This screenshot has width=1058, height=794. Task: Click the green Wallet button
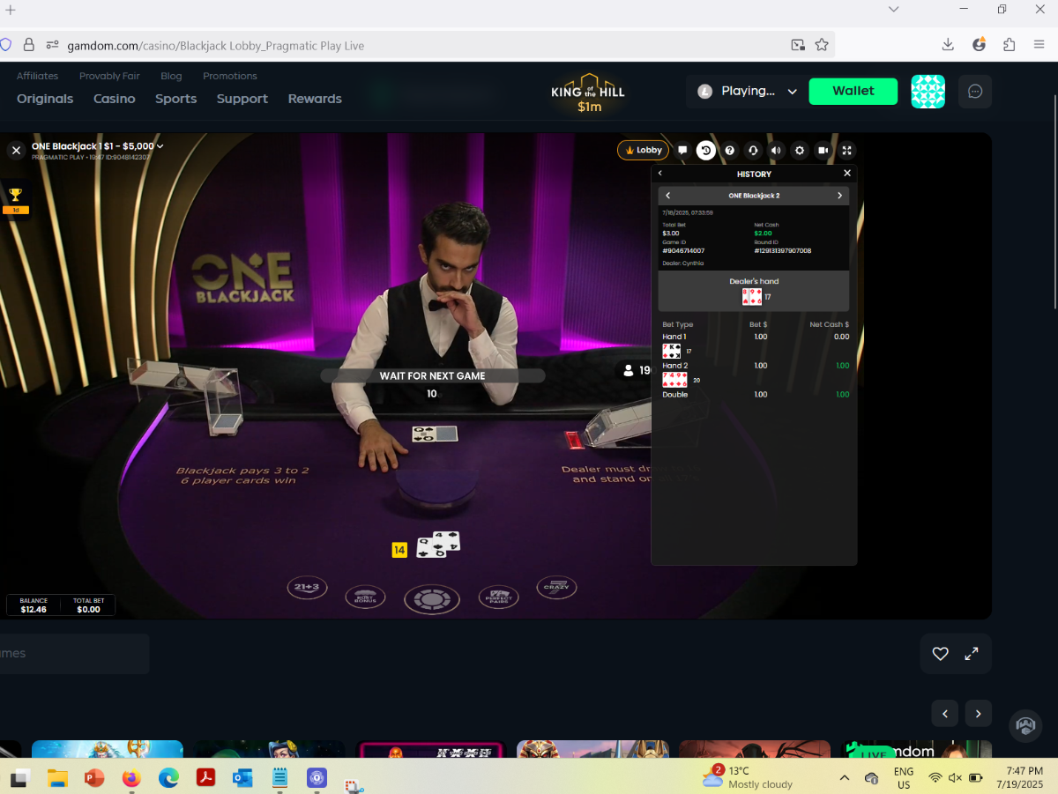pos(853,91)
